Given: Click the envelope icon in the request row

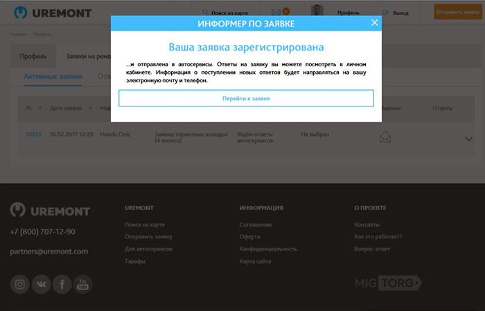Looking at the screenshot, I should tap(385, 138).
